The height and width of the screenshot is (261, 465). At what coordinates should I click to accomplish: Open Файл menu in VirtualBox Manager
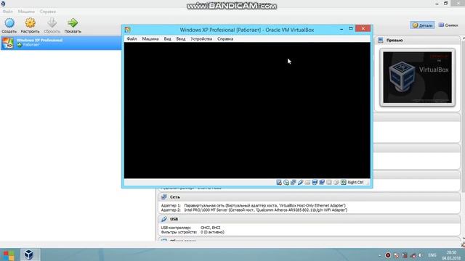click(x=8, y=12)
